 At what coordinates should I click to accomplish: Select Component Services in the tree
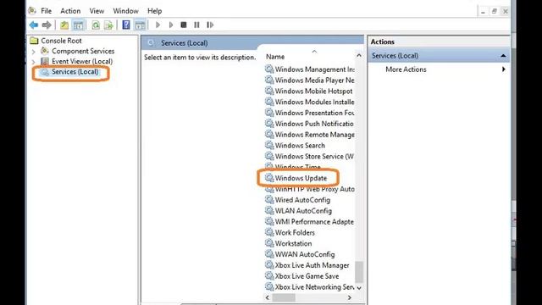click(x=83, y=51)
